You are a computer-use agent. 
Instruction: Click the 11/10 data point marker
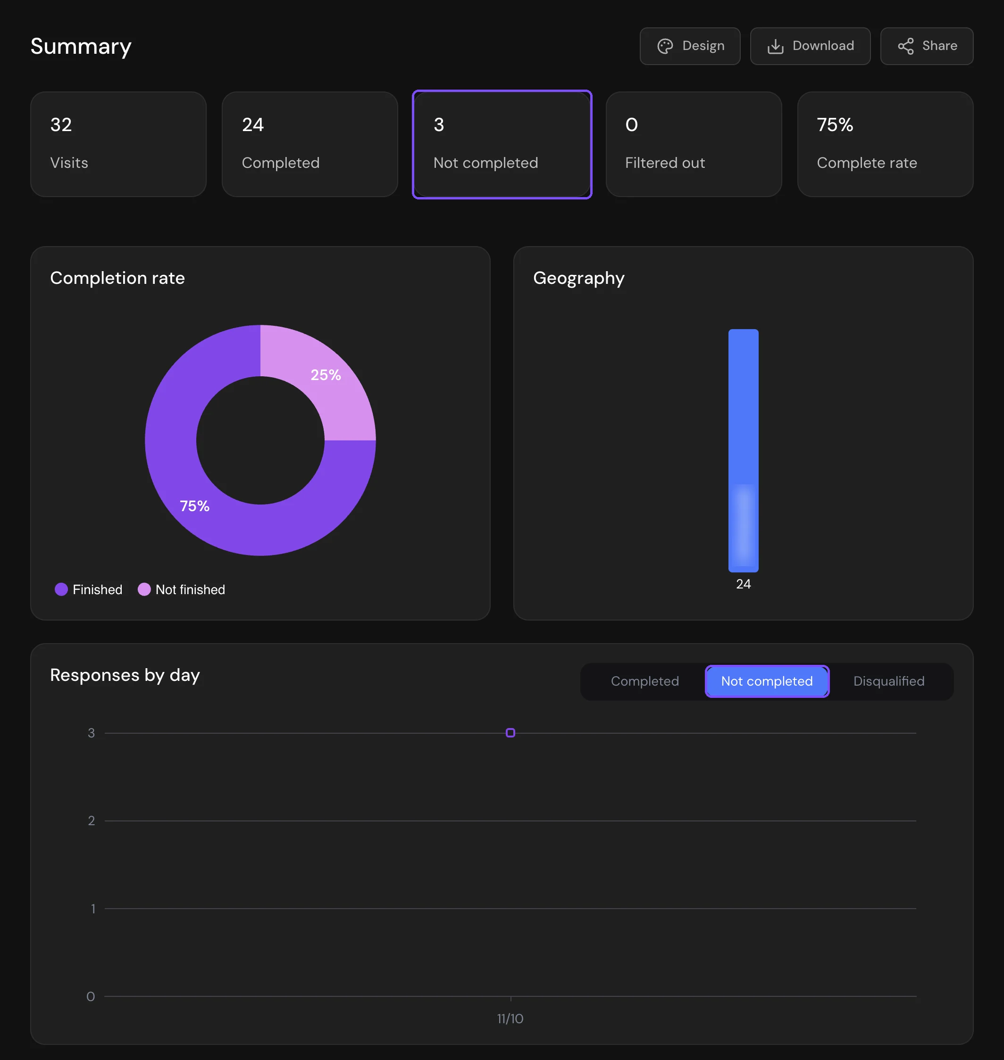coord(510,733)
